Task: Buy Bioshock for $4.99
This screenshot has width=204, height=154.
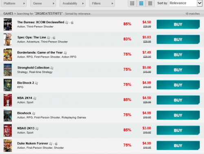Action: pyautogui.click(x=178, y=115)
